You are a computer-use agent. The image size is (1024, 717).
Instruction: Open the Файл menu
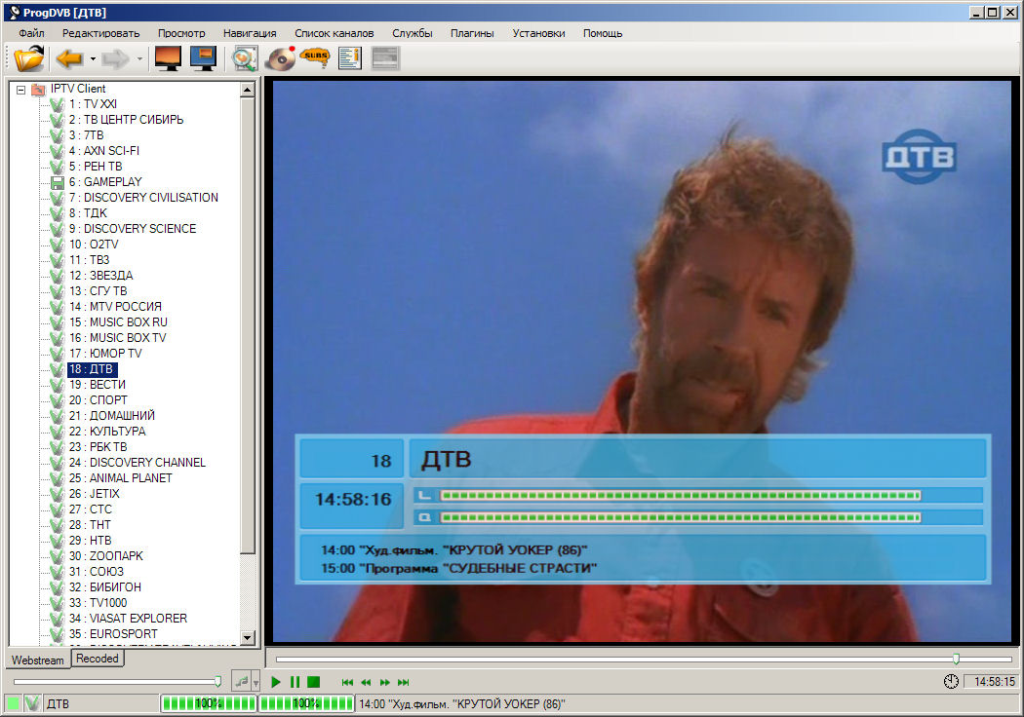point(31,33)
